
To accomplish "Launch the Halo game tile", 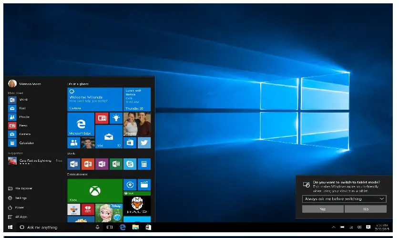I will (137, 203).
